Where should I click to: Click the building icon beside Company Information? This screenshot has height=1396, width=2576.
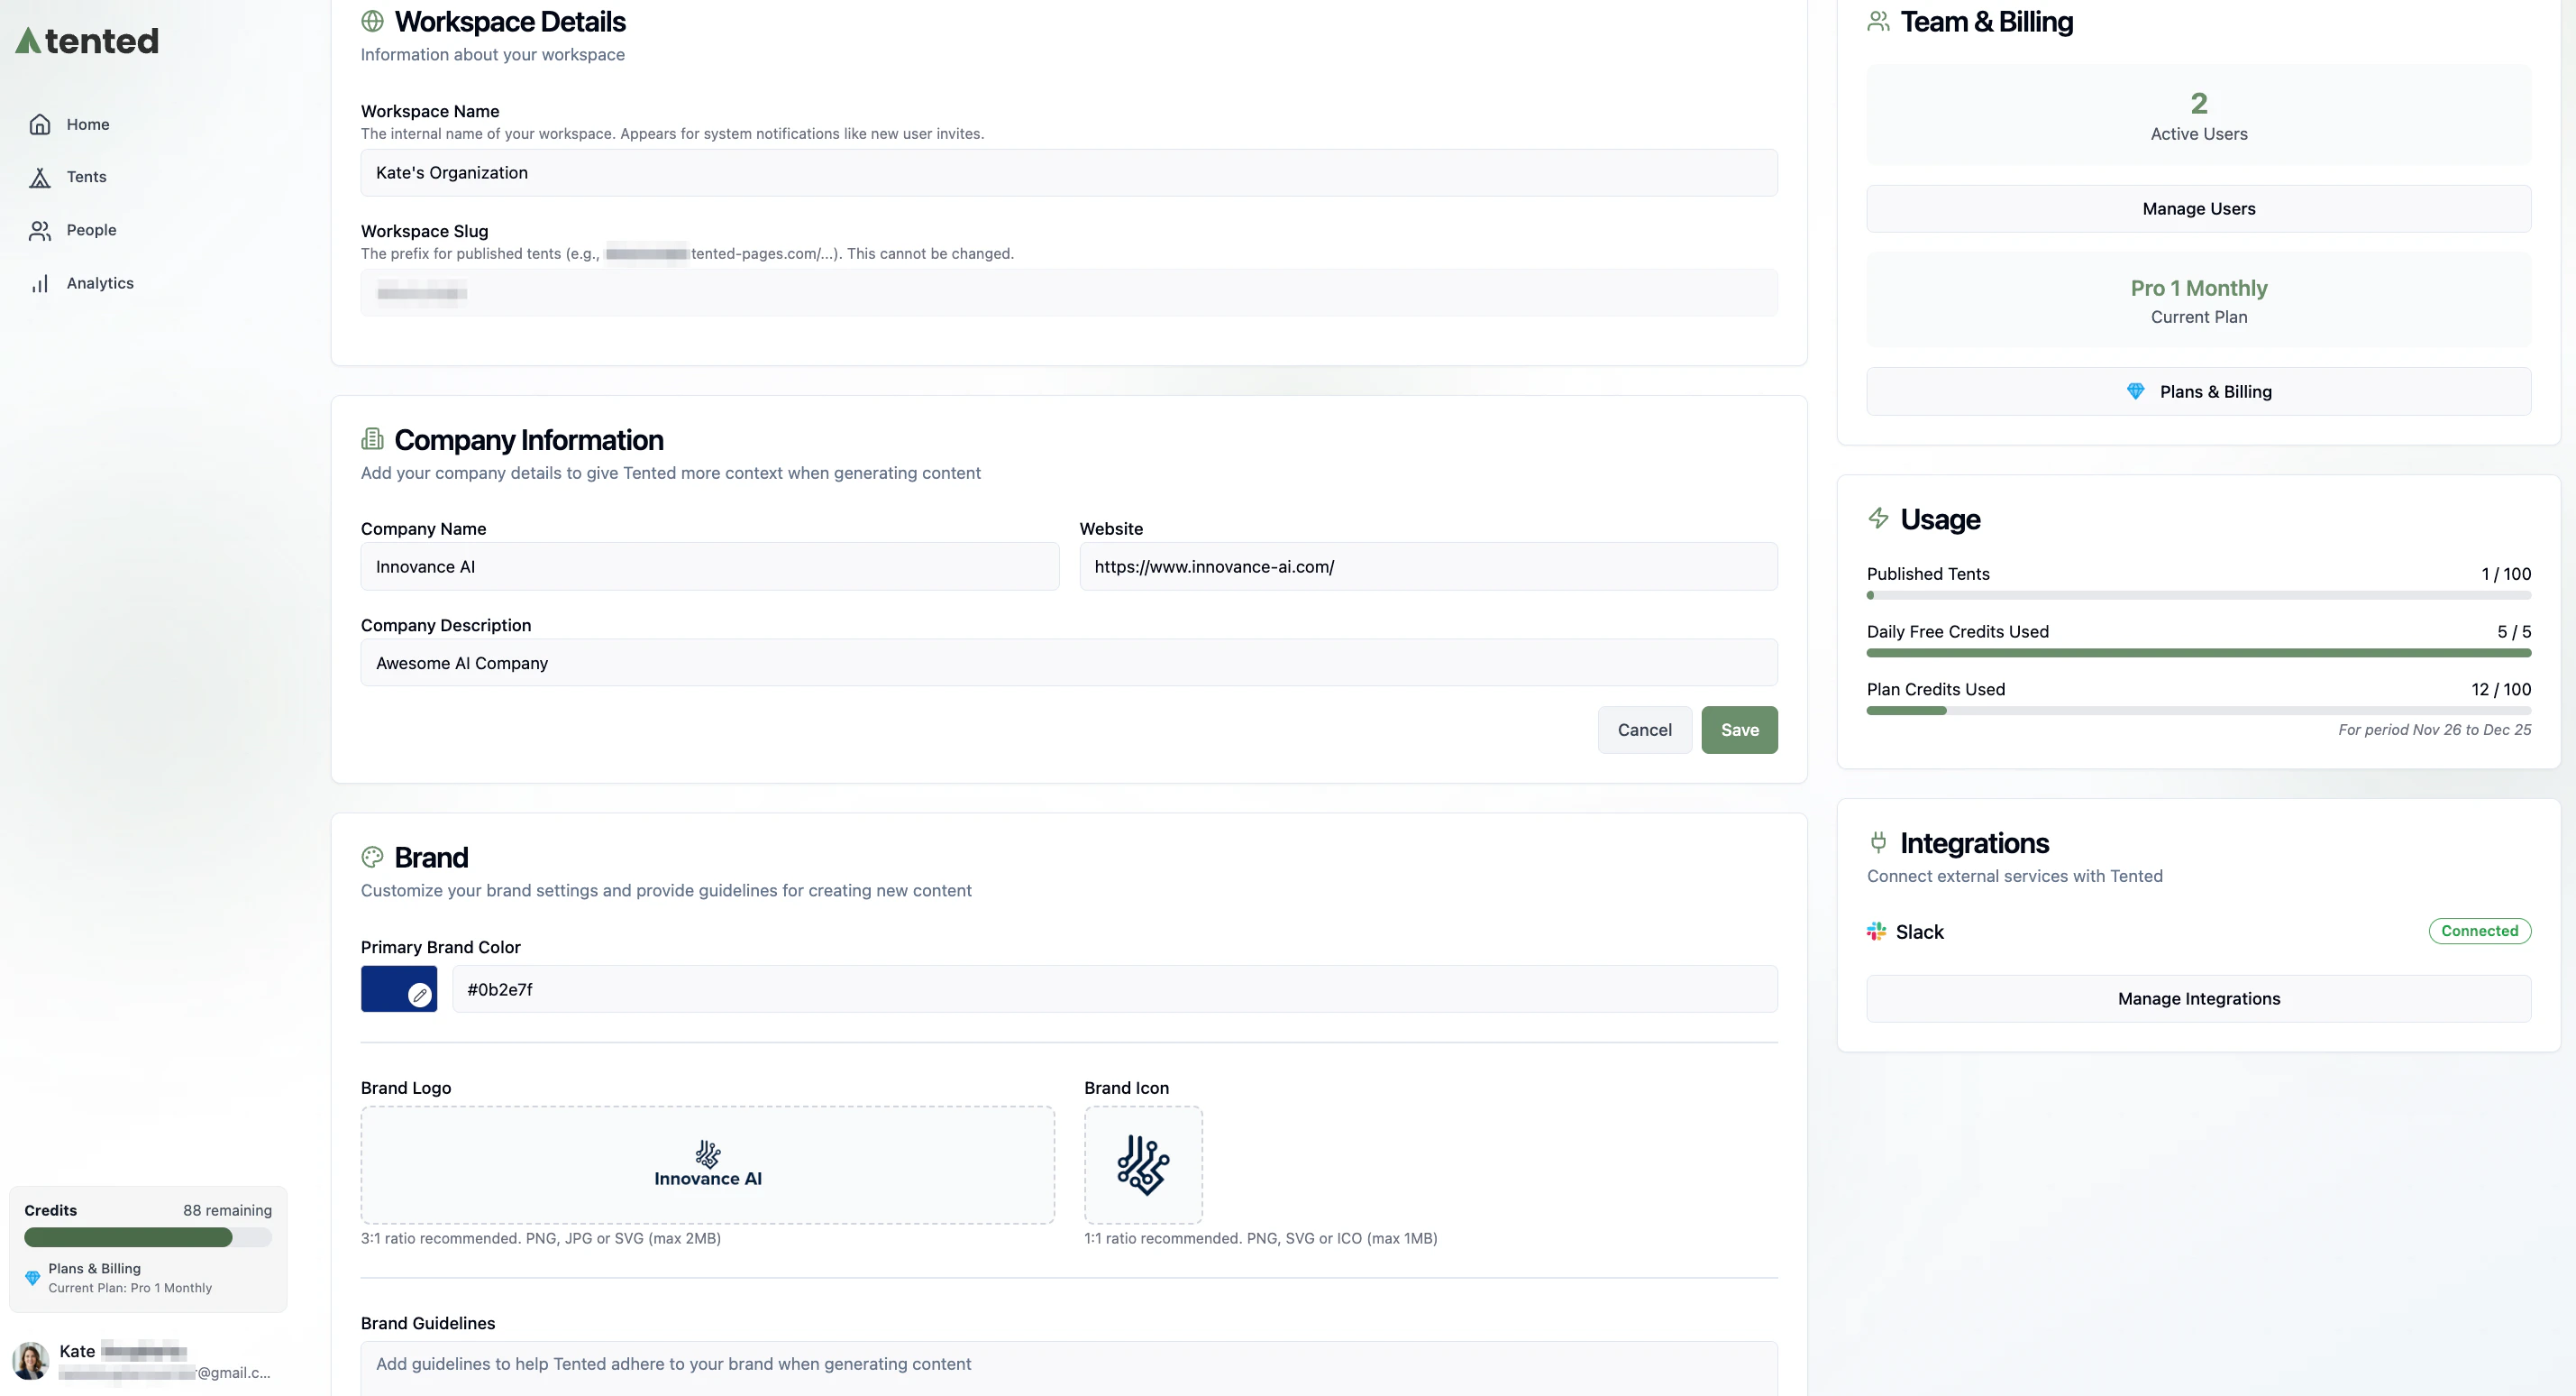tap(372, 437)
